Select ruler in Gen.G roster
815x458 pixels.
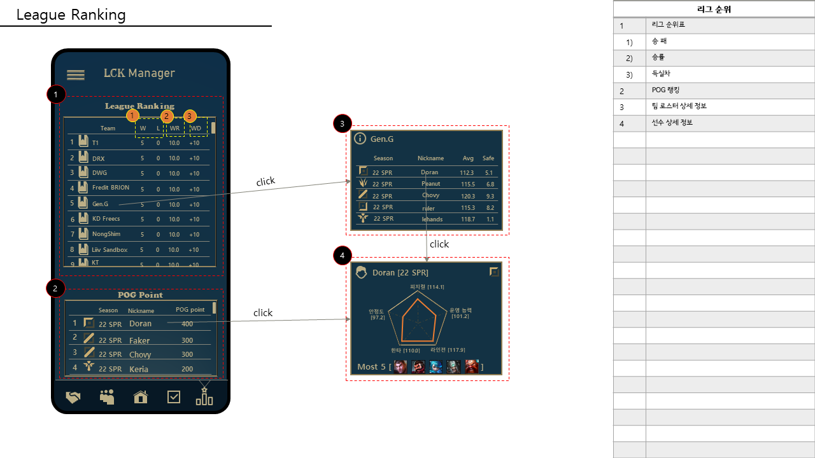pyautogui.click(x=429, y=208)
